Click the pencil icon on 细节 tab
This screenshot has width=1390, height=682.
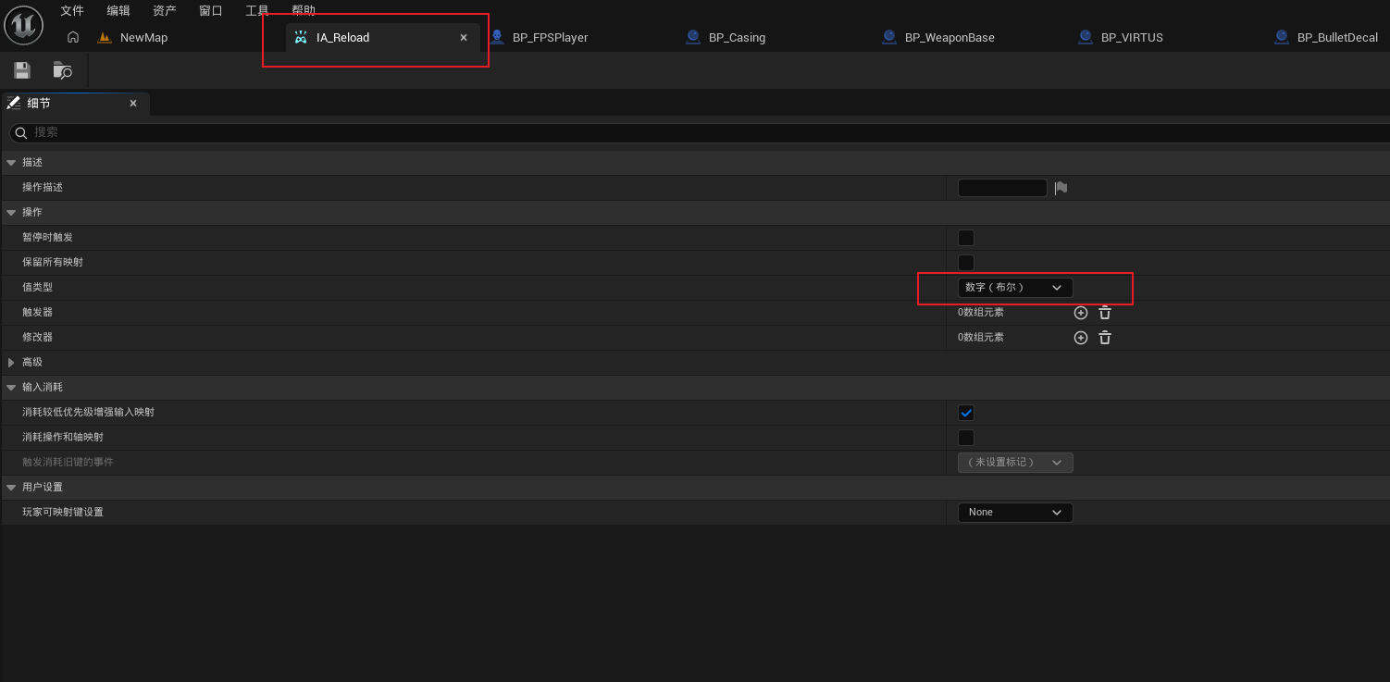(14, 103)
